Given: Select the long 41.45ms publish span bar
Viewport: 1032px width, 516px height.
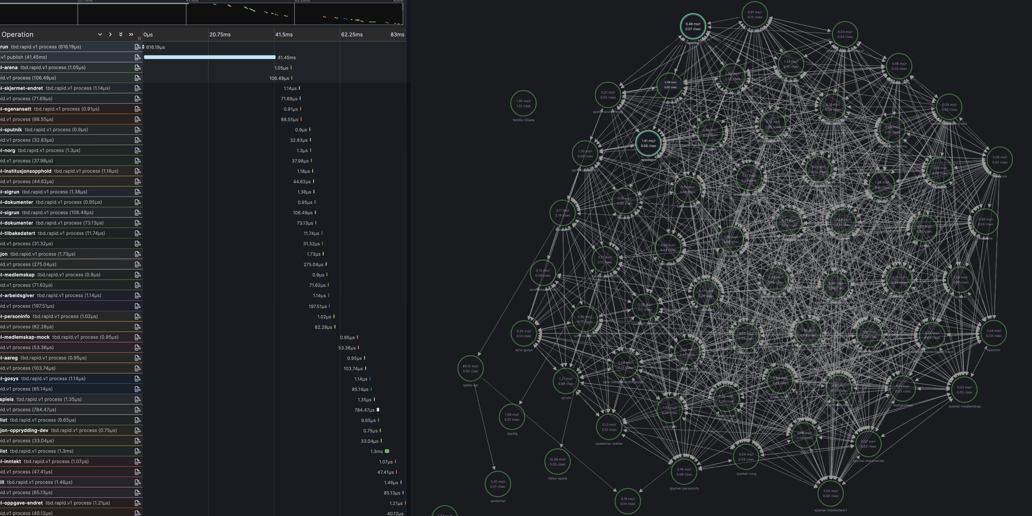Looking at the screenshot, I should tap(209, 57).
